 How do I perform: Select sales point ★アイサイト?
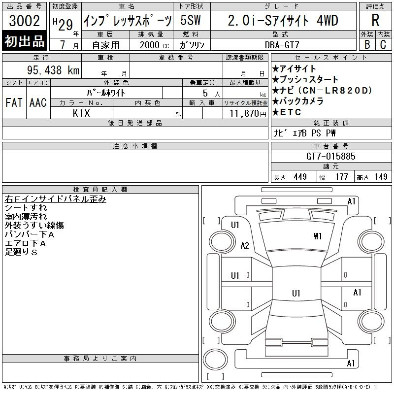coord(294,68)
